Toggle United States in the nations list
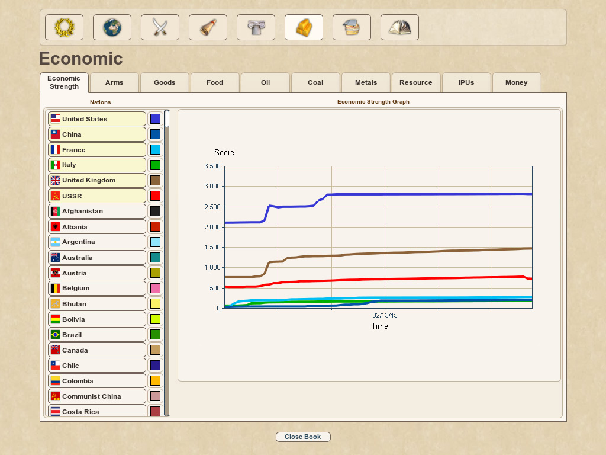This screenshot has width=606, height=455. [x=97, y=119]
